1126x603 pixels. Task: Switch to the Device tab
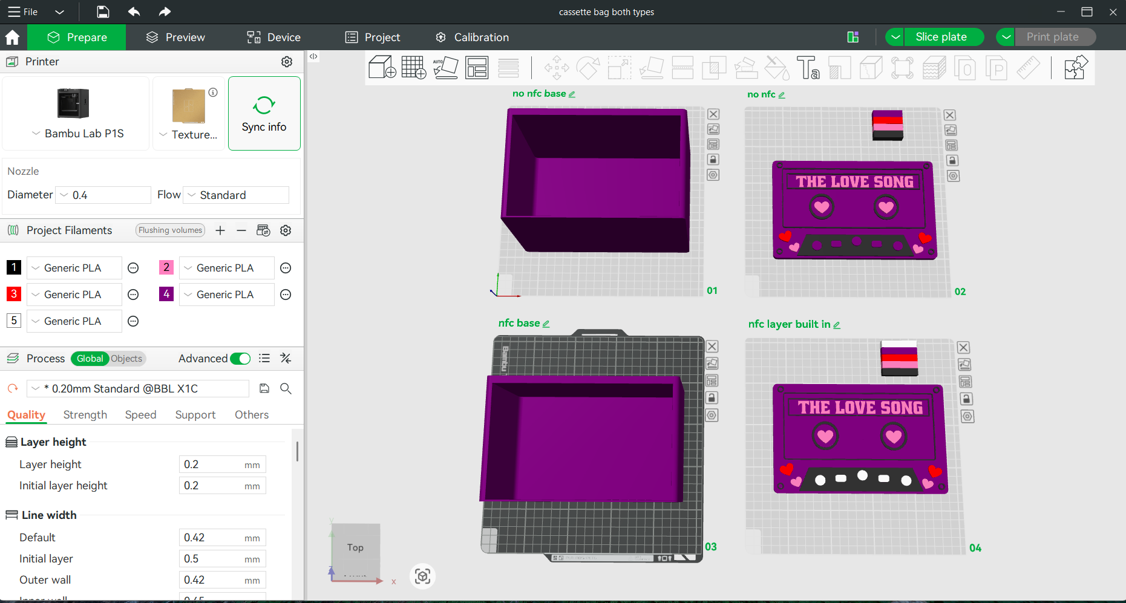pyautogui.click(x=273, y=37)
